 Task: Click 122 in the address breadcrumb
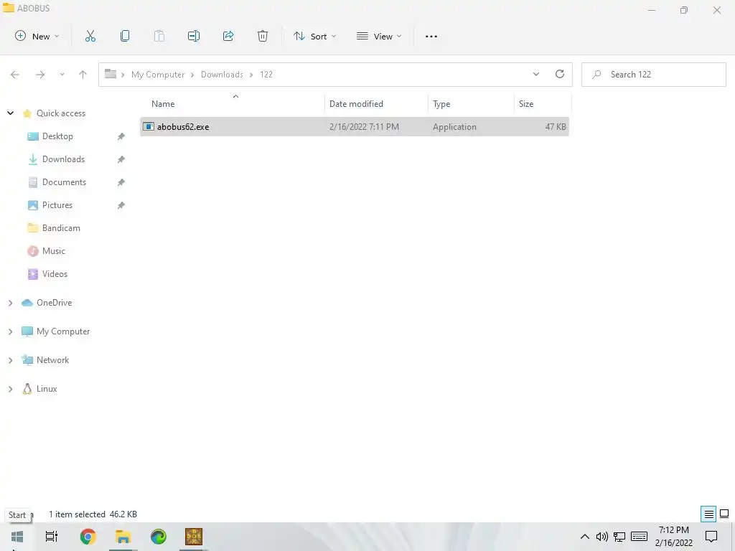(266, 75)
